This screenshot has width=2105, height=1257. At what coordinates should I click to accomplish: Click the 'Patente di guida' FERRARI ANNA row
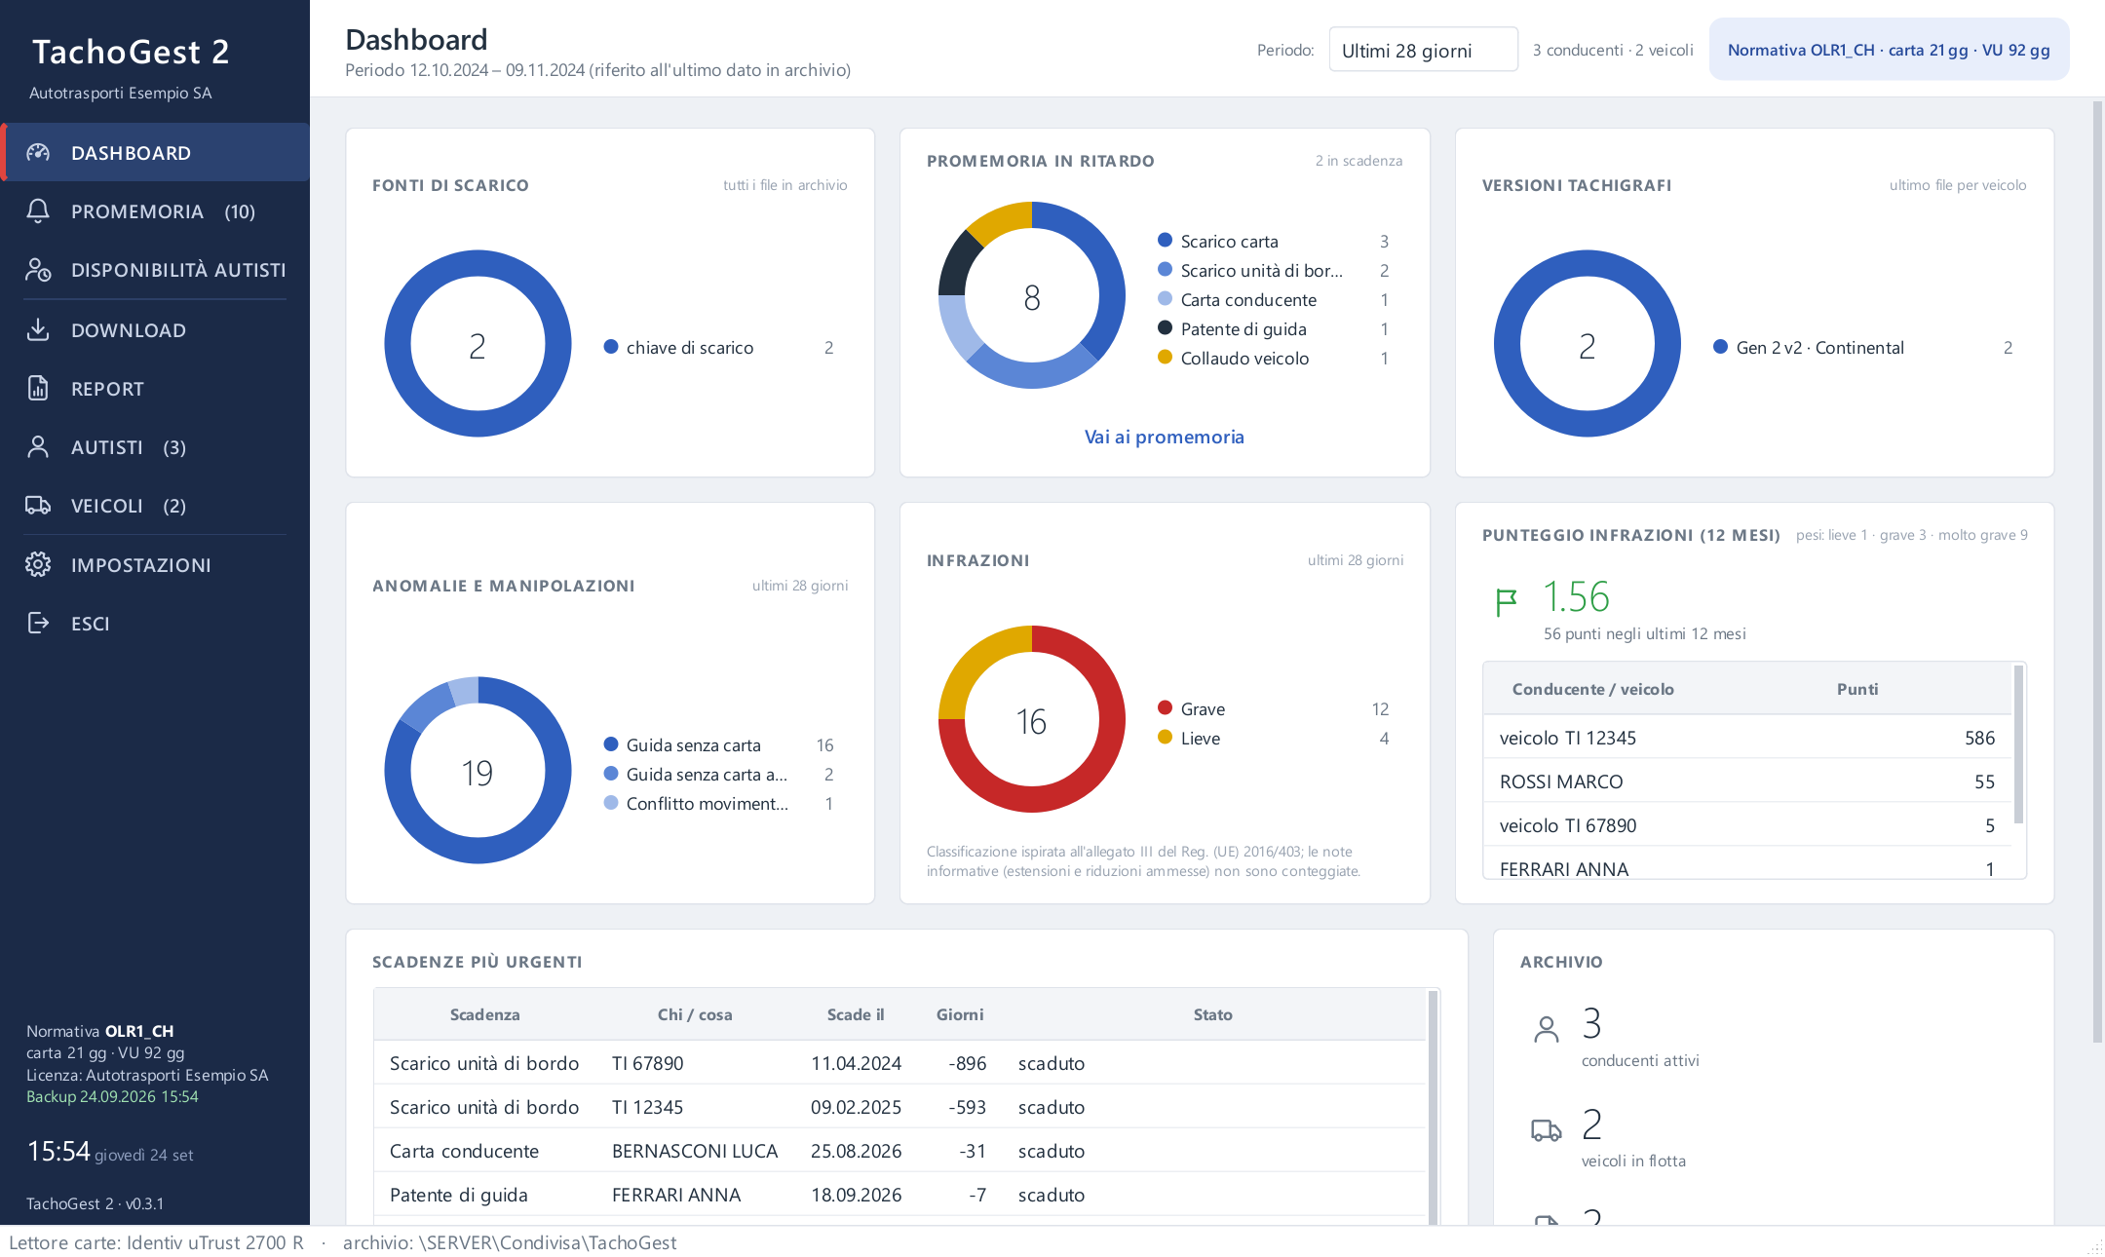point(899,1195)
